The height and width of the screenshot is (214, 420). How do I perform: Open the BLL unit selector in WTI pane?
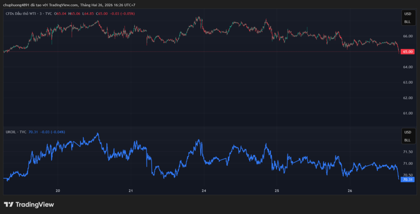[x=407, y=21]
